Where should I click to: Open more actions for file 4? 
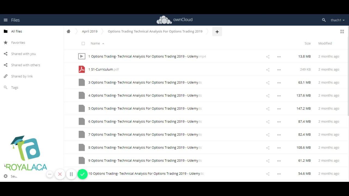279,96
